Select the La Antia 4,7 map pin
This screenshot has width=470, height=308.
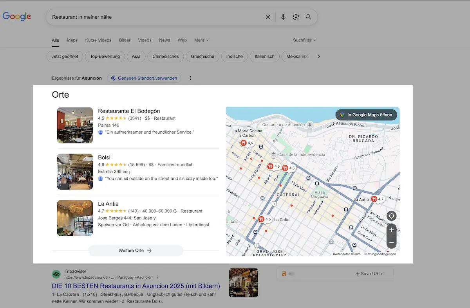click(x=374, y=199)
